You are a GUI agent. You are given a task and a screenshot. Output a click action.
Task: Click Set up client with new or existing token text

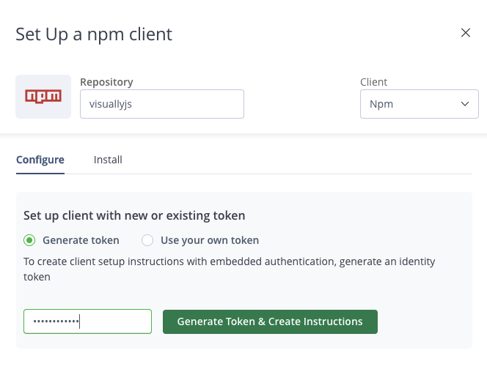click(x=134, y=215)
